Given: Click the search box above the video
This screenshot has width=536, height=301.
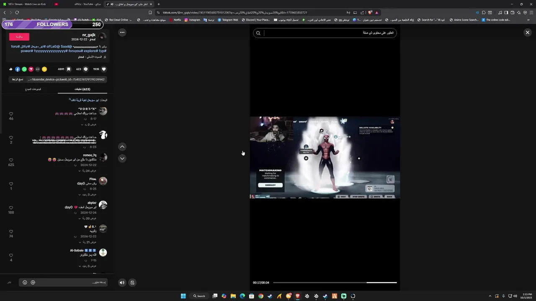Looking at the screenshot, I should pyautogui.click(x=325, y=33).
